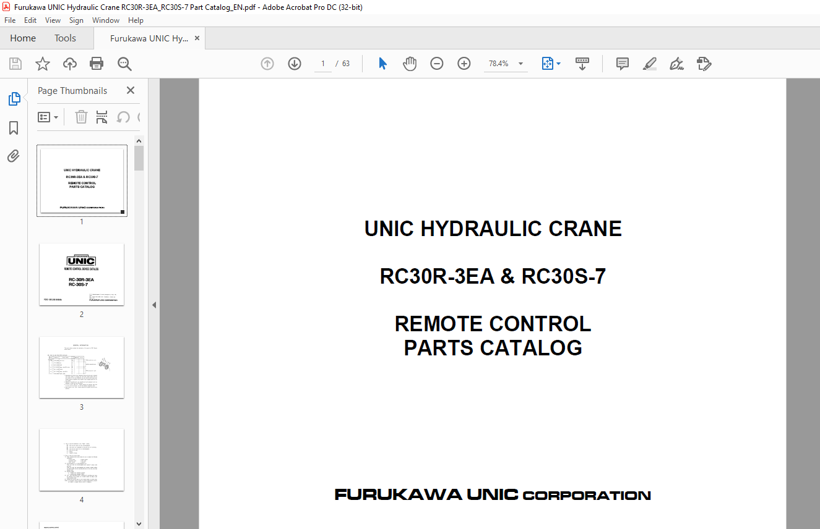The image size is (820, 529).
Task: Select page 2 thumbnail
Action: 82,274
